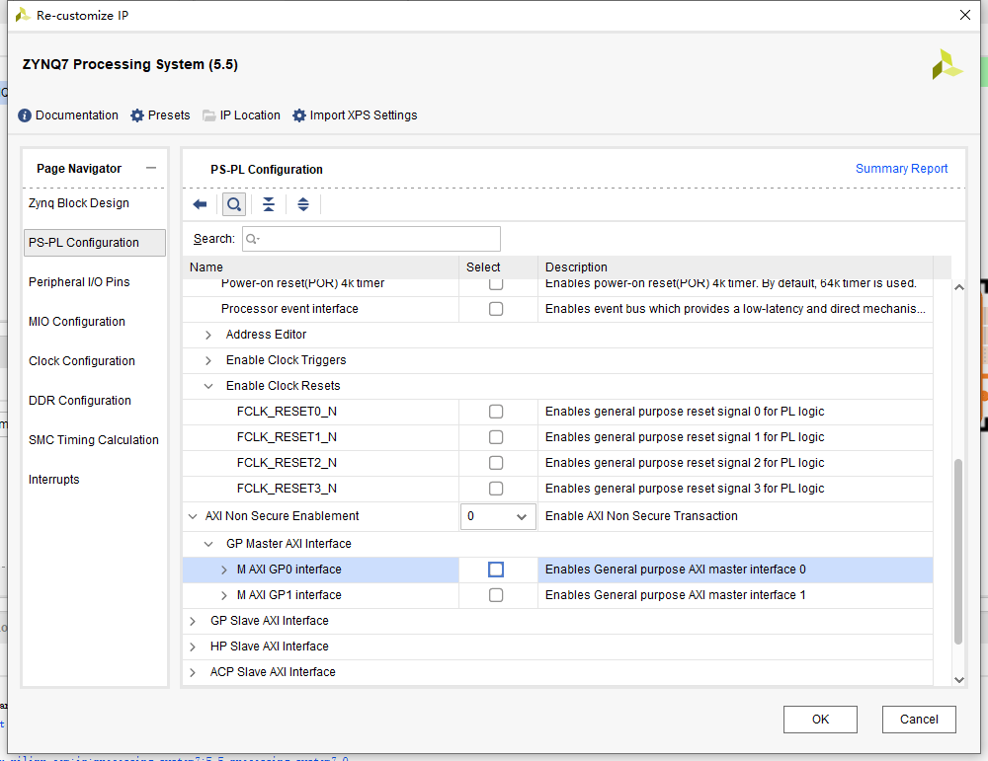Image resolution: width=988 pixels, height=761 pixels.
Task: Click the Name column header
Action: 321,266
